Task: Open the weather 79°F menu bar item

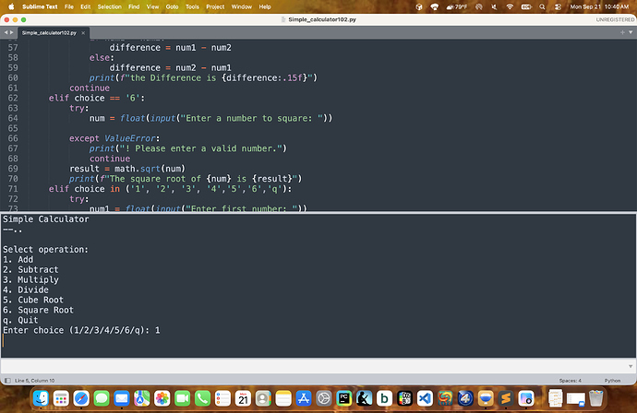Action: [457, 6]
